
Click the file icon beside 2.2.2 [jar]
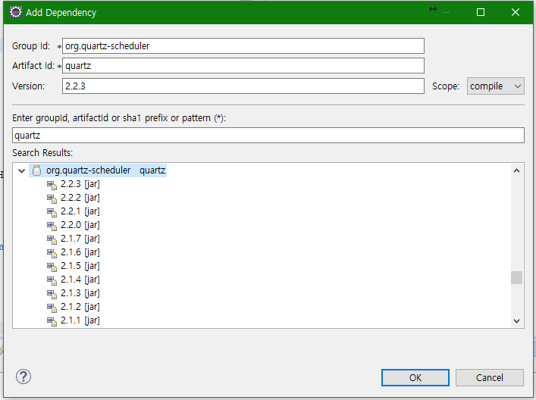point(52,198)
